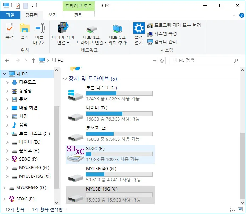Click the navigation pane scroll up arrow
This screenshot has height=214, width=246.
(57, 70)
